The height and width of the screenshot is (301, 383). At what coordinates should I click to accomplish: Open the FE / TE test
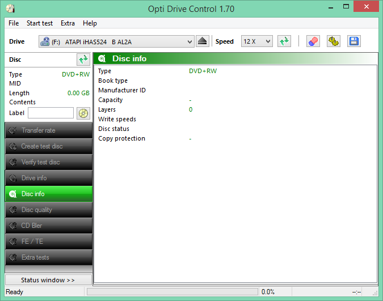(x=49, y=241)
